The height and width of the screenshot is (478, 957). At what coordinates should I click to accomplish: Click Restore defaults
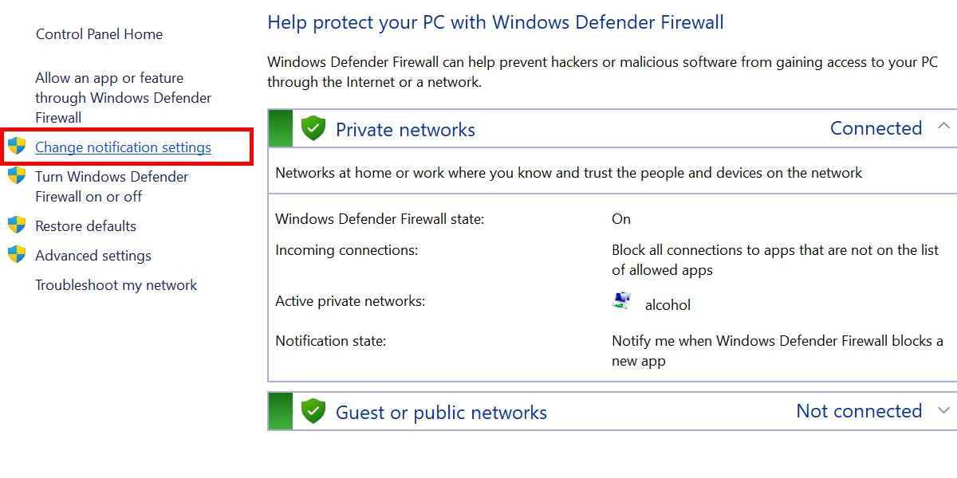85,225
